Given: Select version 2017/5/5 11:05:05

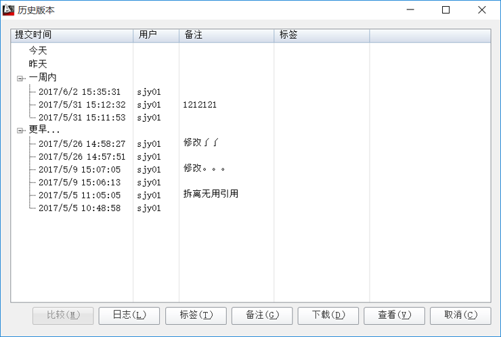Looking at the screenshot, I should (x=79, y=195).
